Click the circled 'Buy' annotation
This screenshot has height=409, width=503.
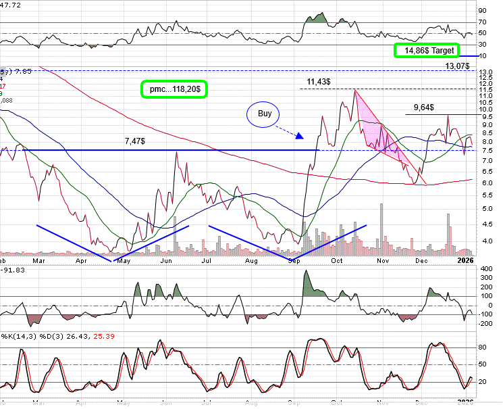265,114
